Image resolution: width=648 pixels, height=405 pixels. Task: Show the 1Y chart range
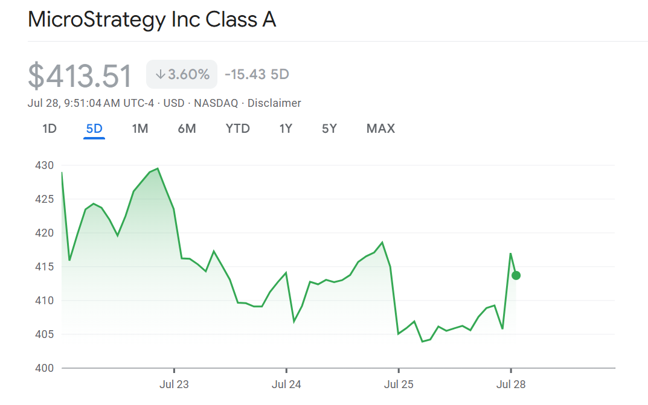click(x=286, y=129)
